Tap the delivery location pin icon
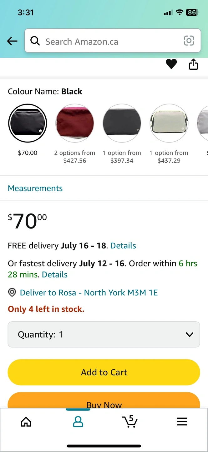This screenshot has height=452, width=208. click(x=12, y=293)
